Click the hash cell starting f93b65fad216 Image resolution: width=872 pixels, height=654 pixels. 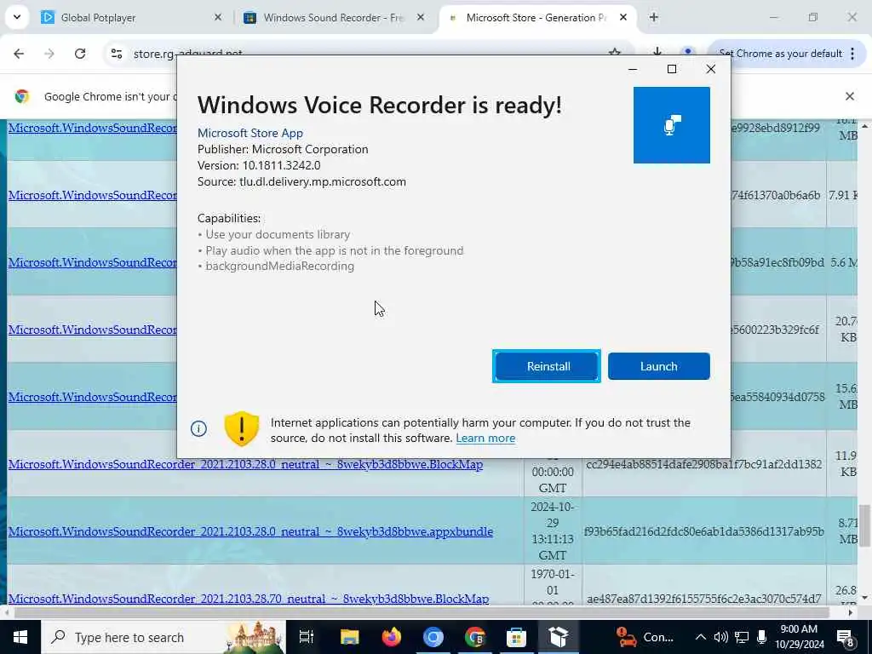click(x=704, y=531)
